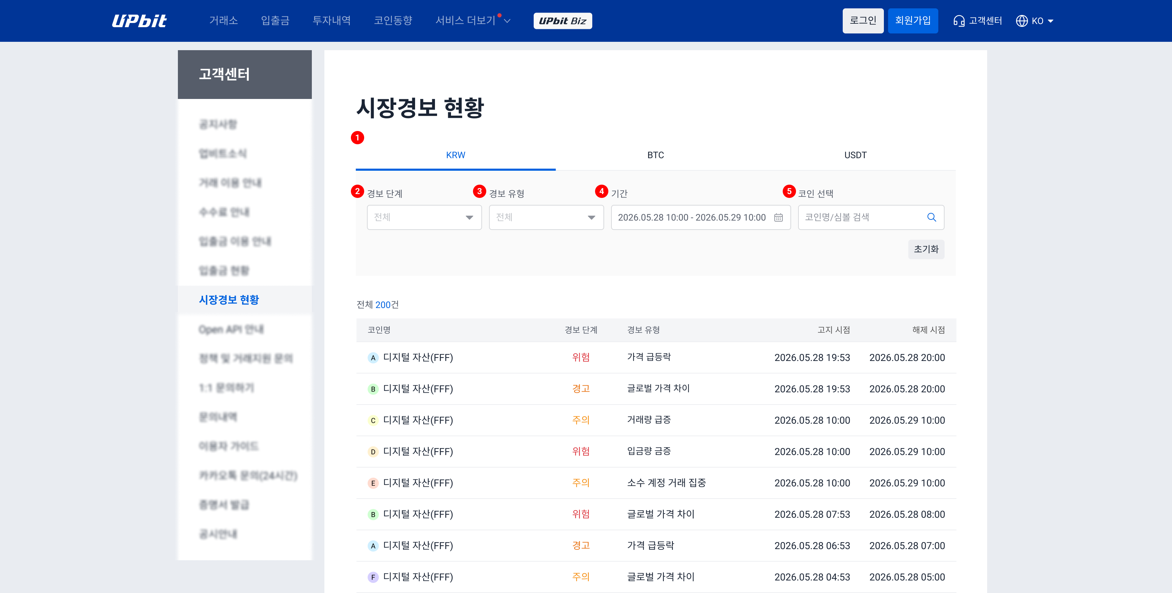Click coin icon C in the 거래량 급증 row
Viewport: 1172px width, 593px height.
point(373,421)
